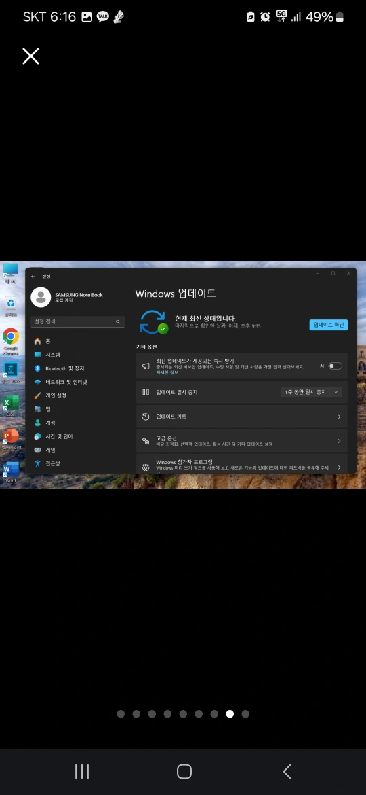Open the PowerPoint desktop shortcut

click(11, 439)
